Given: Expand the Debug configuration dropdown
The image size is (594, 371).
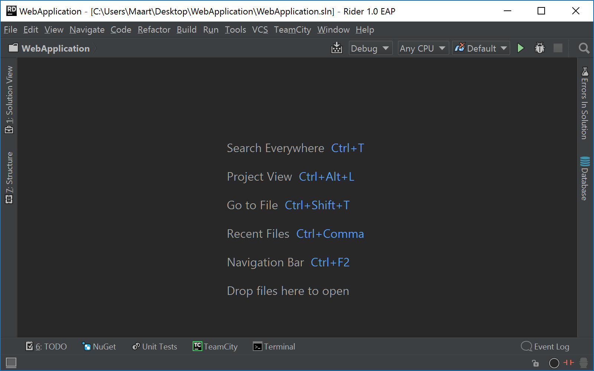Looking at the screenshot, I should point(371,48).
